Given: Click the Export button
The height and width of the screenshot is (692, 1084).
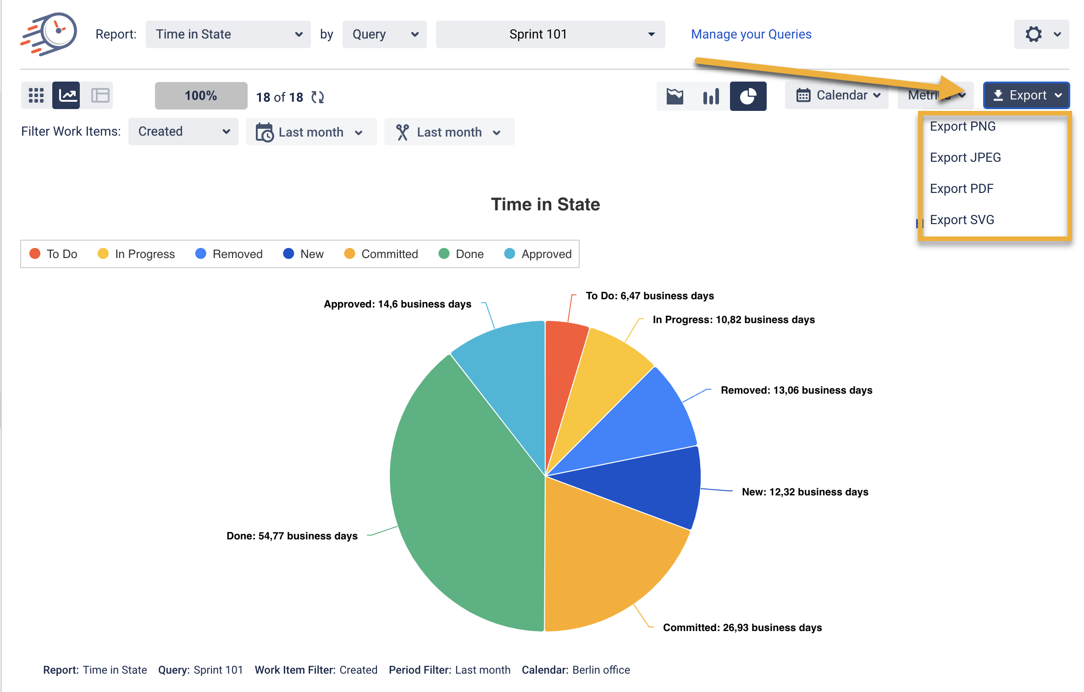Looking at the screenshot, I should [x=1026, y=95].
